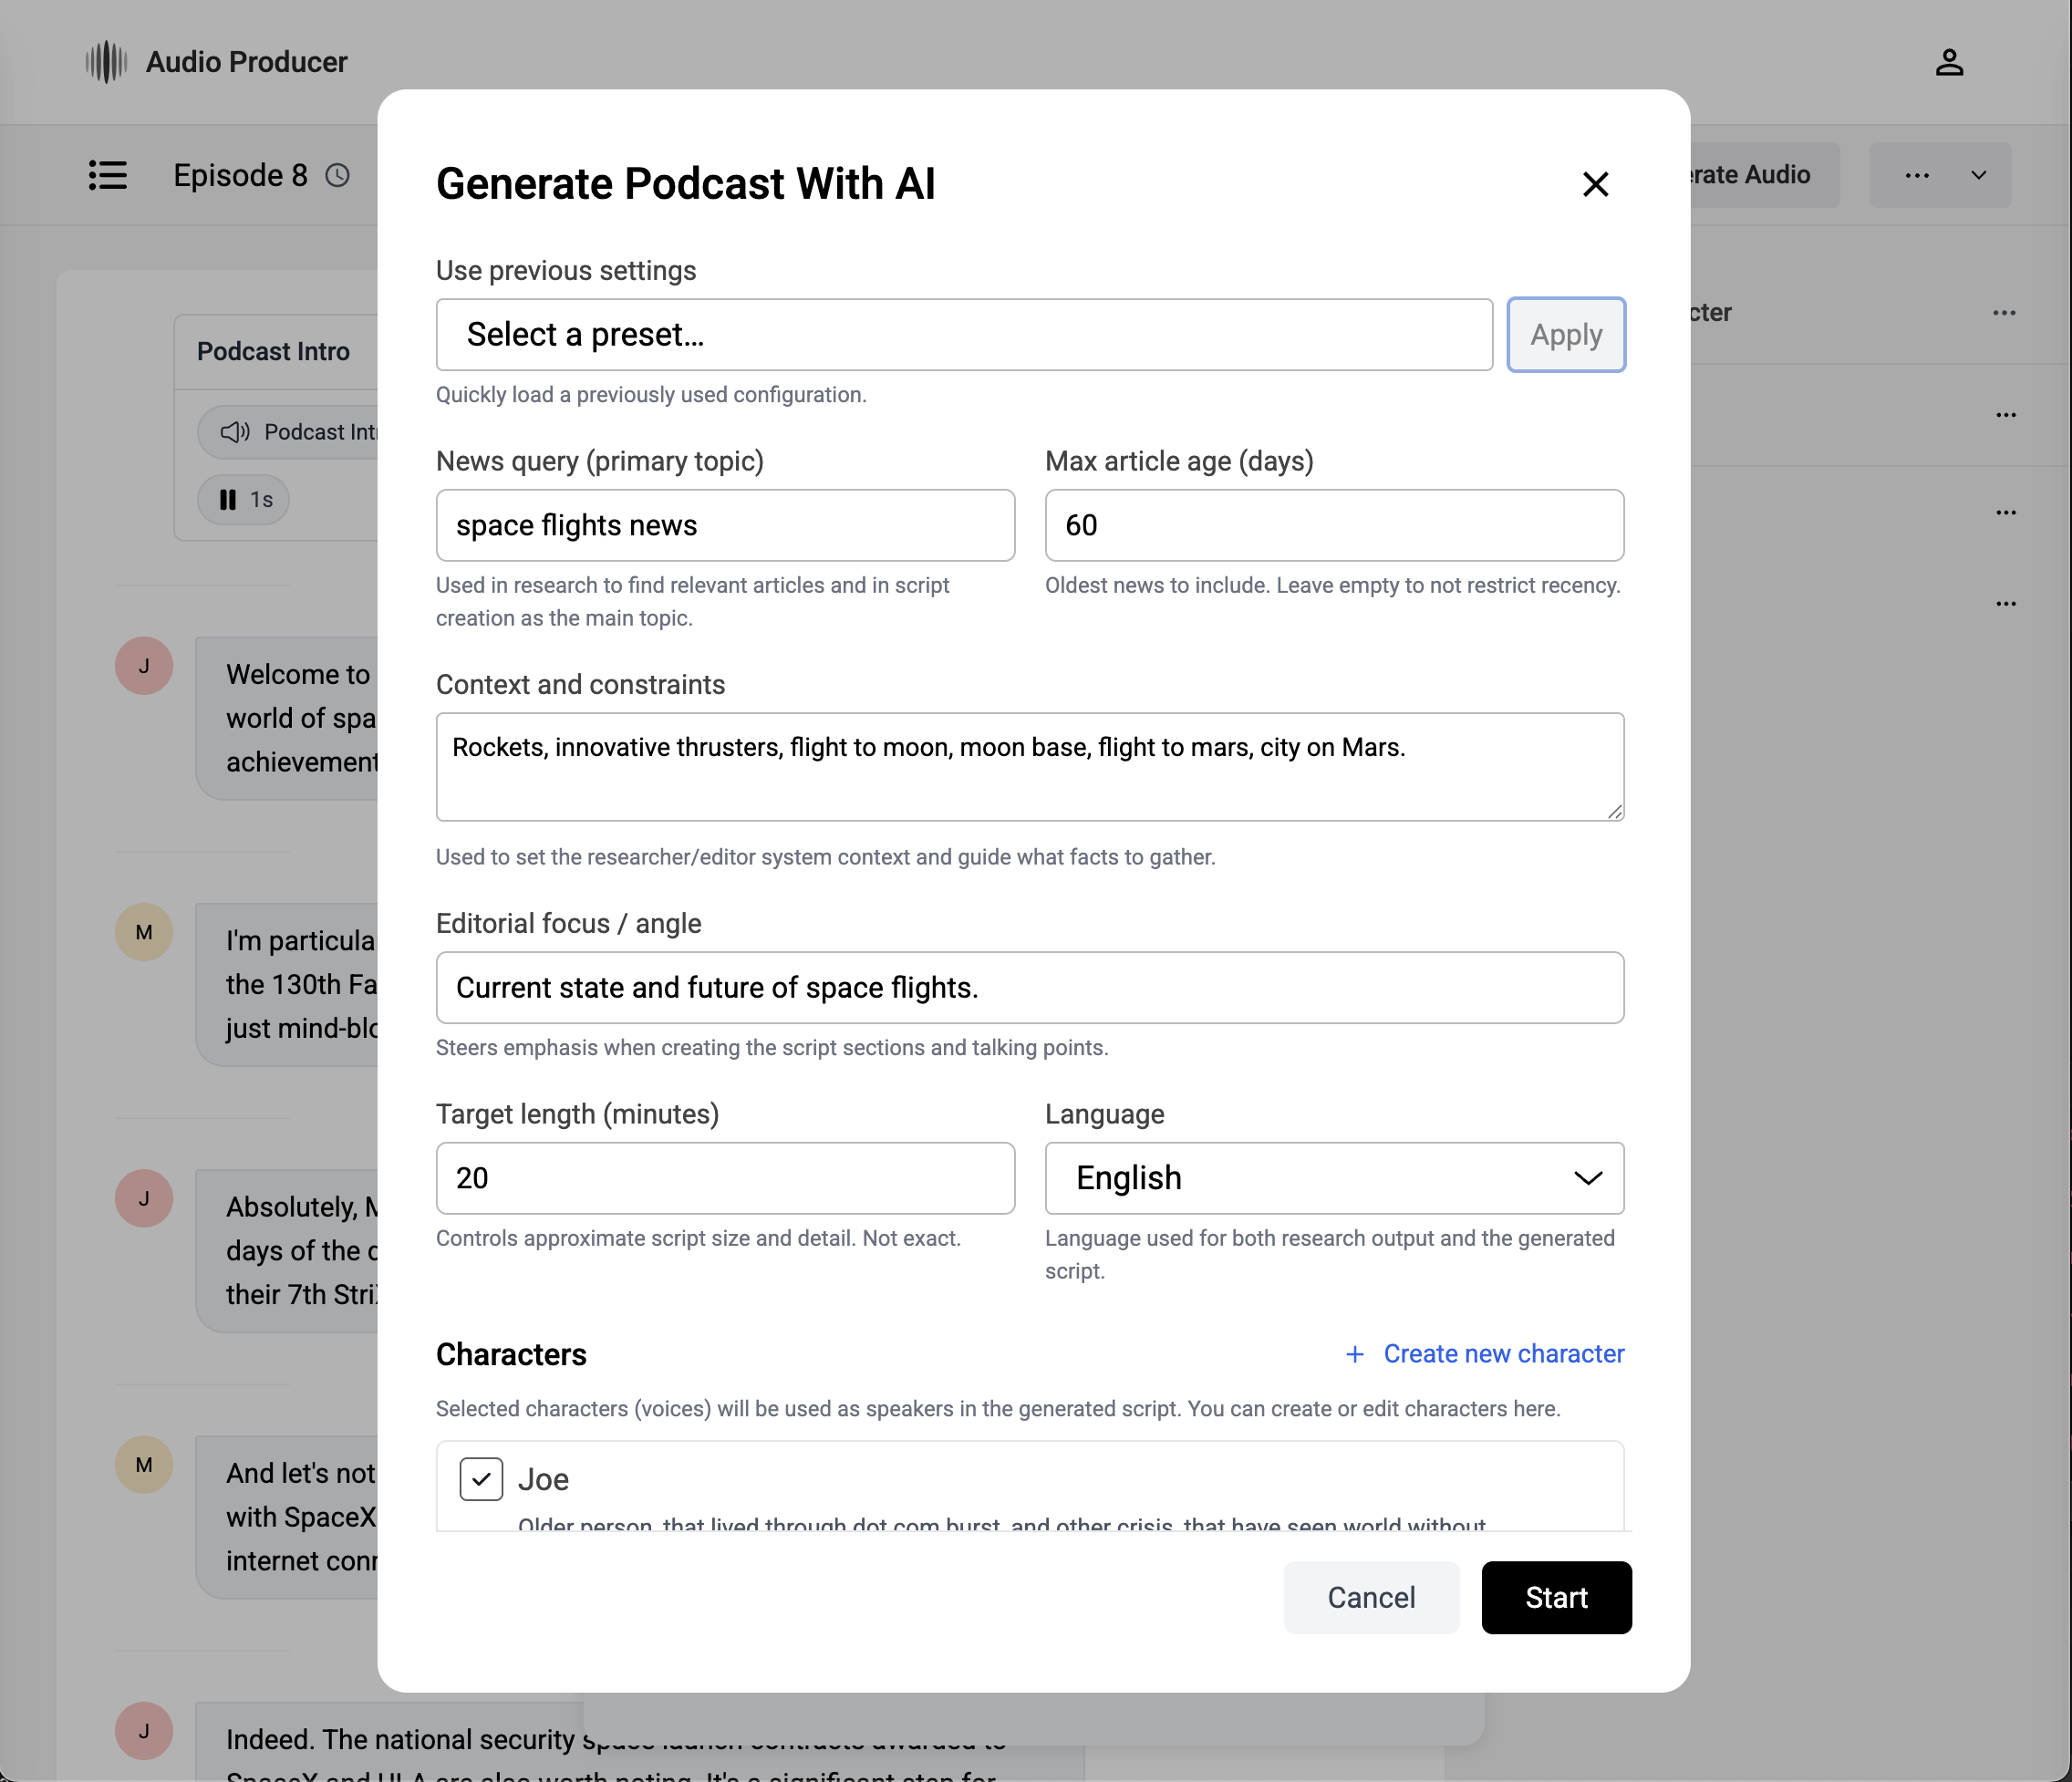This screenshot has height=1782, width=2072.
Task: Open the top right three-dots options menu
Action: [1916, 175]
